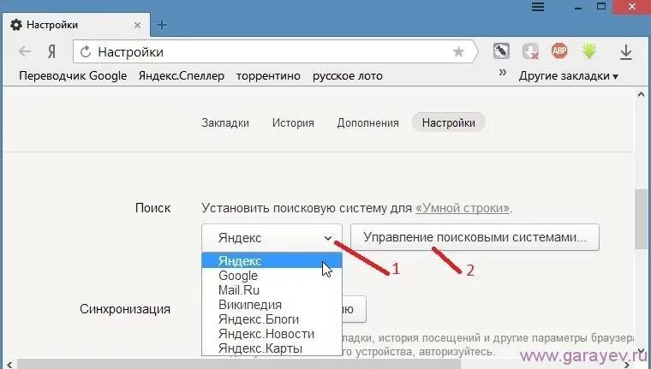Switch to the Дополнения section
This screenshot has width=651, height=369.
coord(367,123)
